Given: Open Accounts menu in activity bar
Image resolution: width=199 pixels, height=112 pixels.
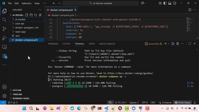Looking at the screenshot, I should coord(4,87).
